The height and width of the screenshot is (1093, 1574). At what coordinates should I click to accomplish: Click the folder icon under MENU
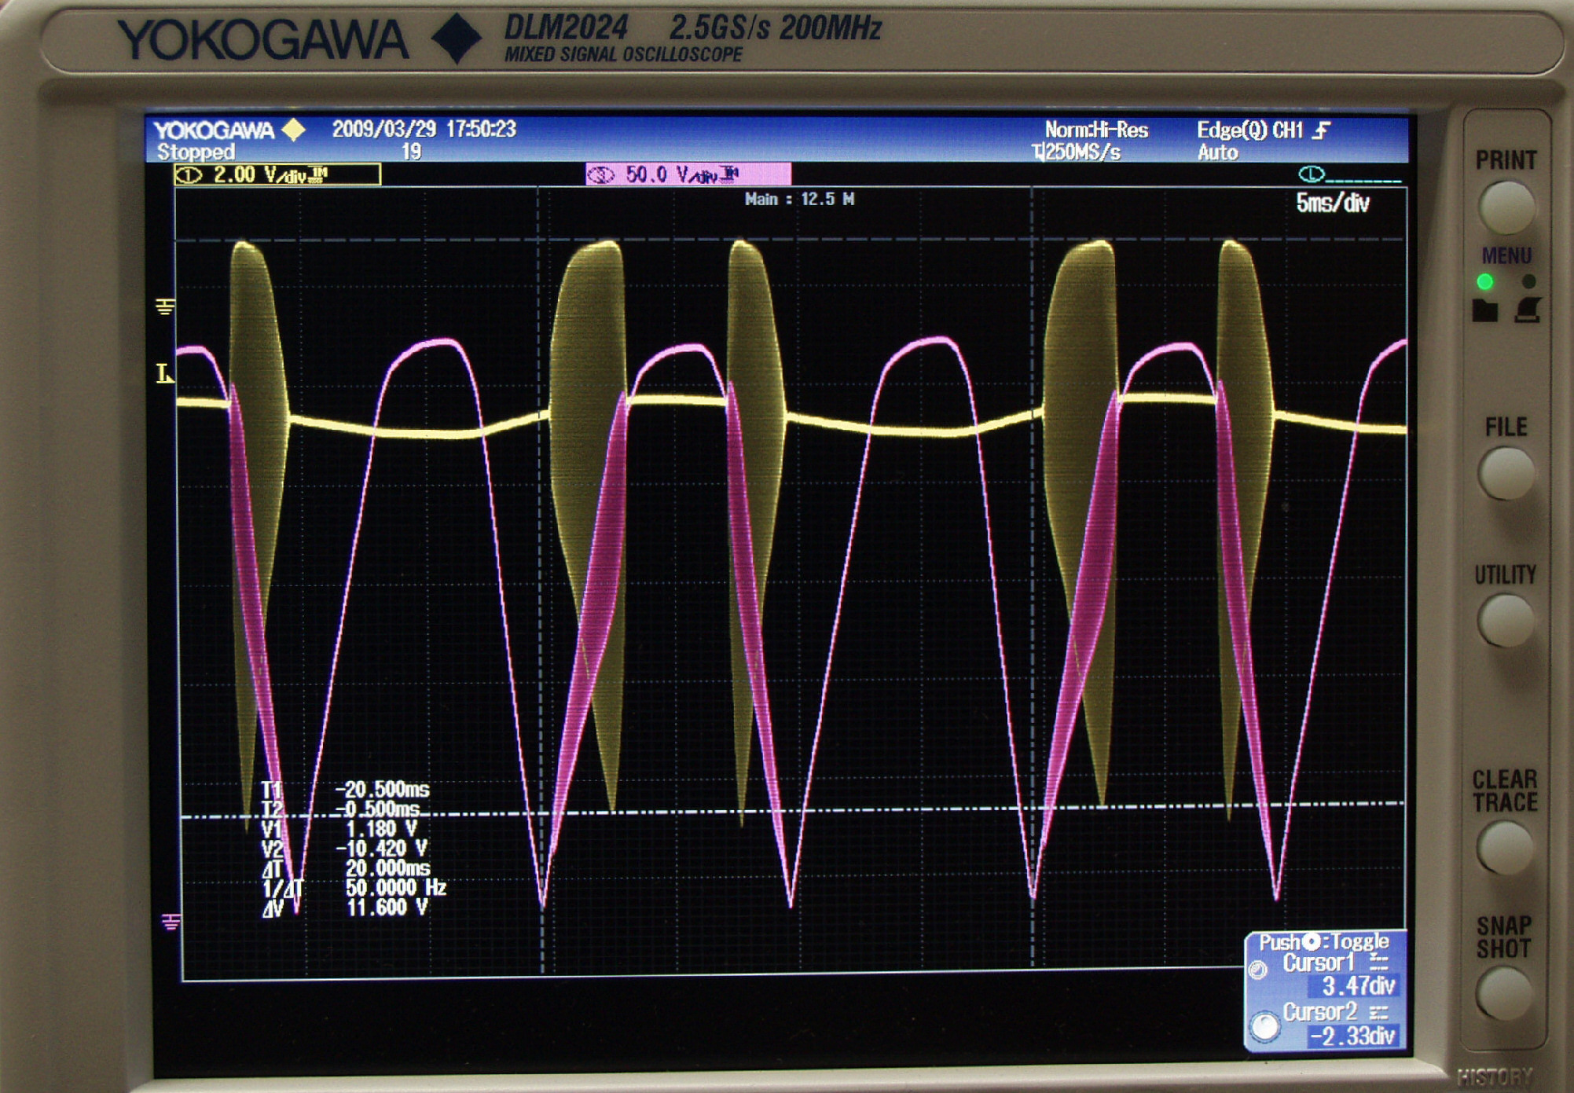click(x=1484, y=310)
